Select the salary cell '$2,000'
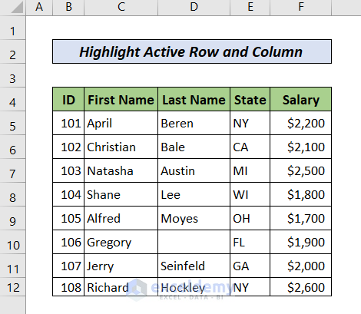 click(x=301, y=266)
